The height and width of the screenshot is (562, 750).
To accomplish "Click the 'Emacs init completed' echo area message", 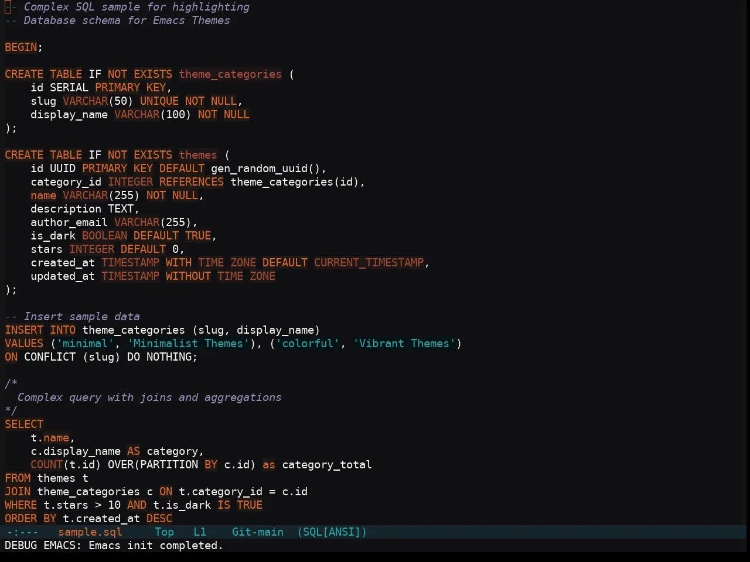I will [114, 546].
